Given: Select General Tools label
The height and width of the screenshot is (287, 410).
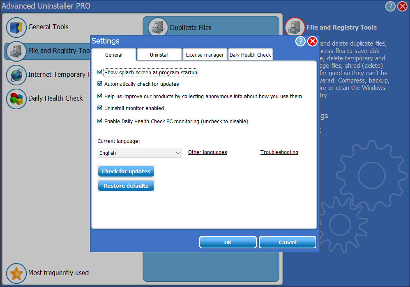Looking at the screenshot, I should tap(48, 27).
